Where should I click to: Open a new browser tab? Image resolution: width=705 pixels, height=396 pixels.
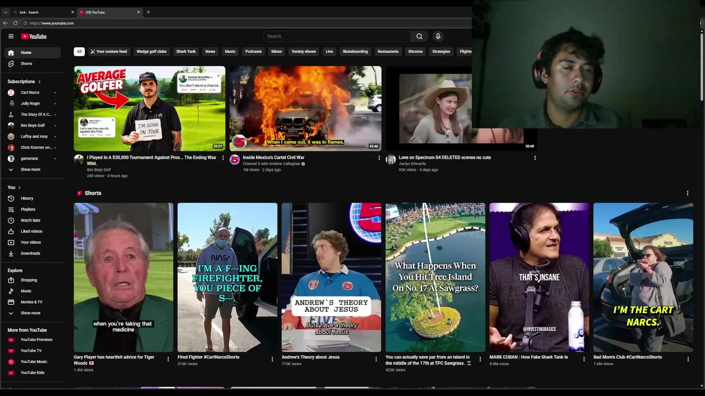coord(148,12)
